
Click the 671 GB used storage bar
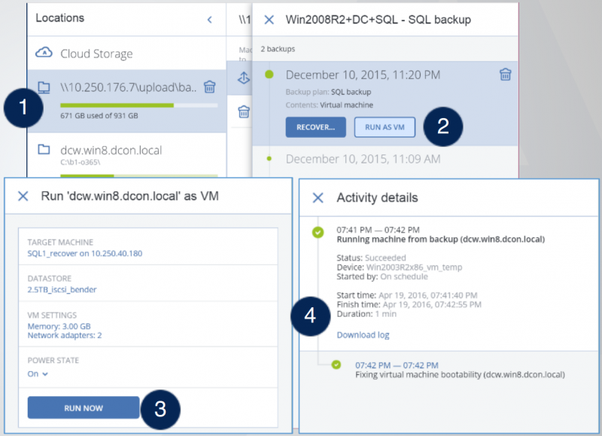(139, 105)
